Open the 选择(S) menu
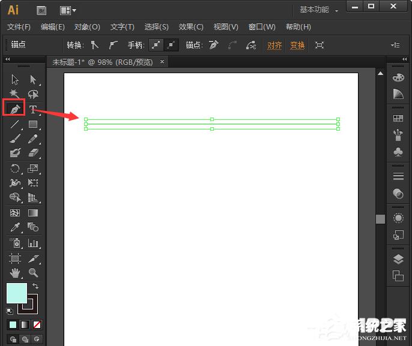The height and width of the screenshot is (346, 412). (156, 27)
